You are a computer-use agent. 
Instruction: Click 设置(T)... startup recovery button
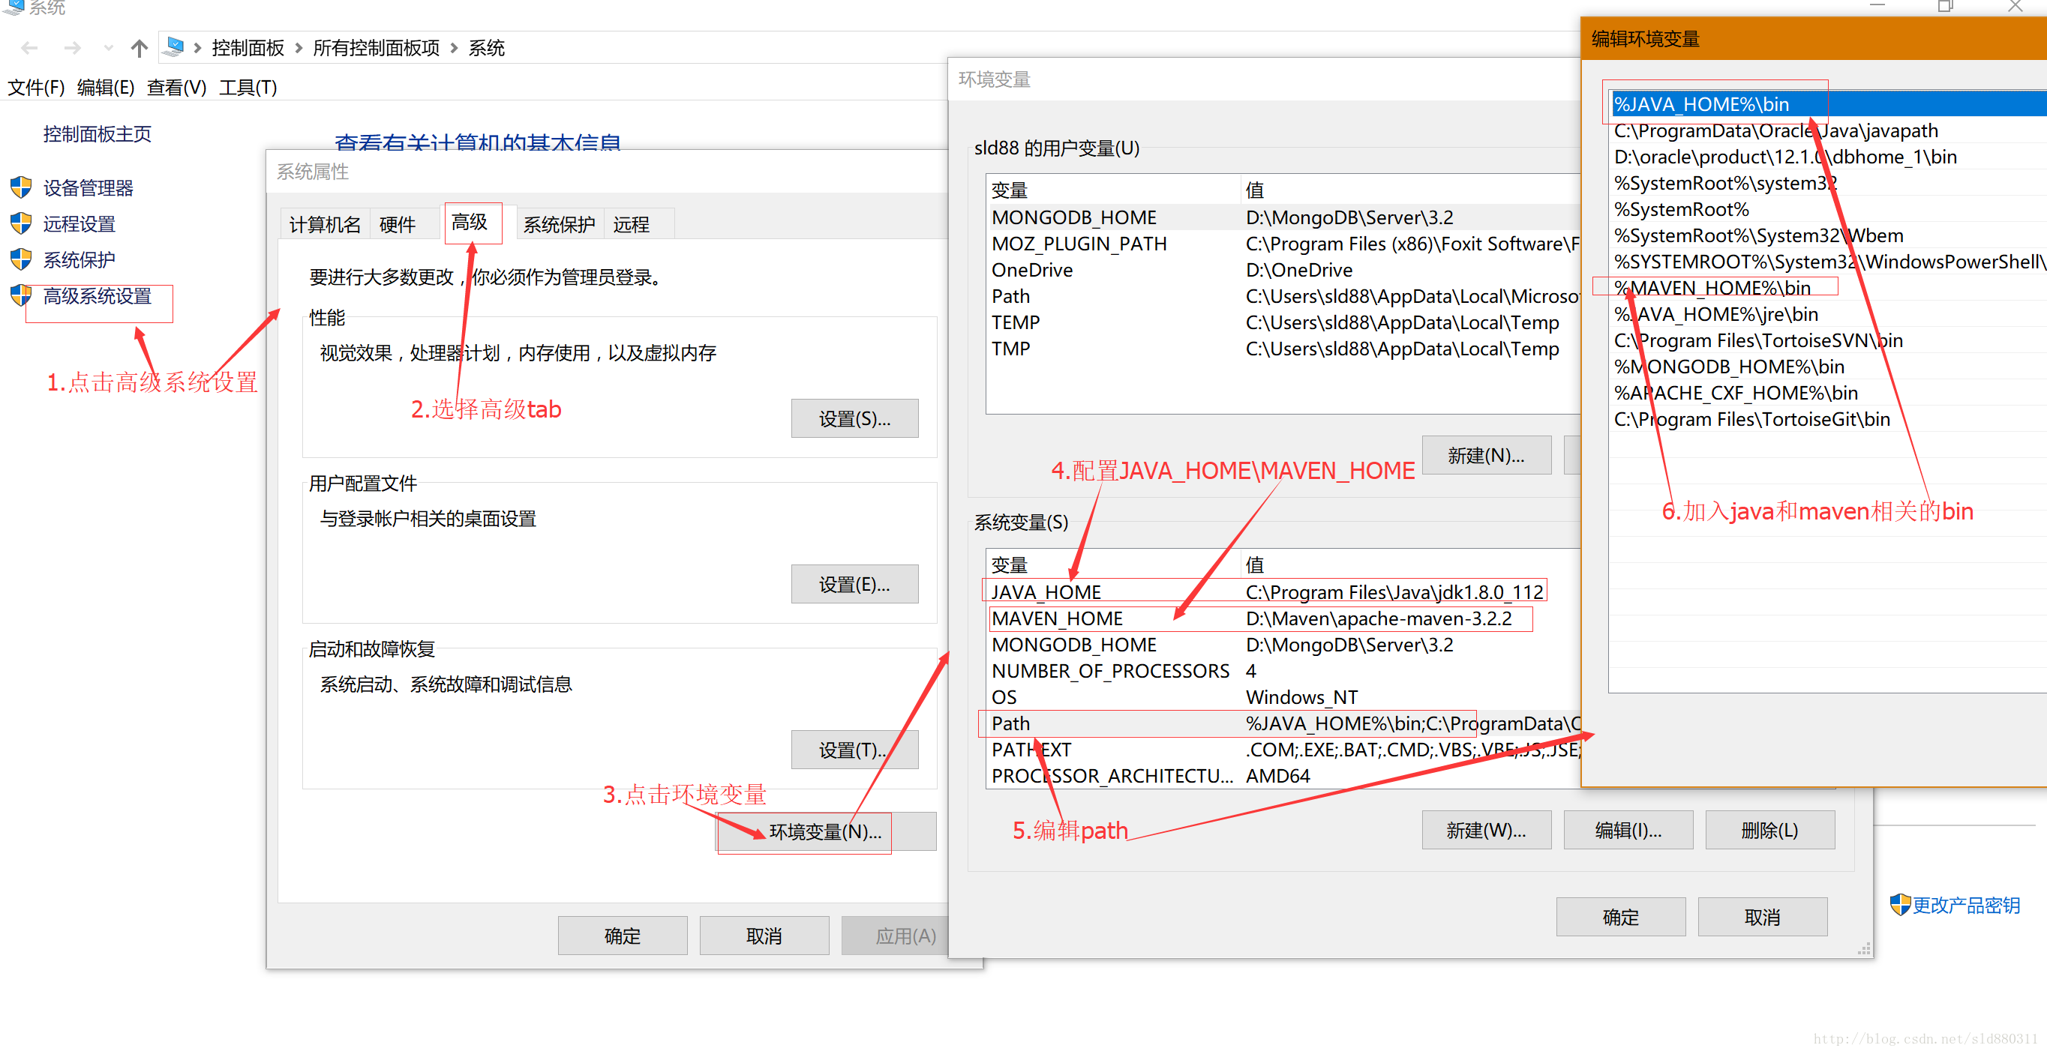[x=854, y=750]
